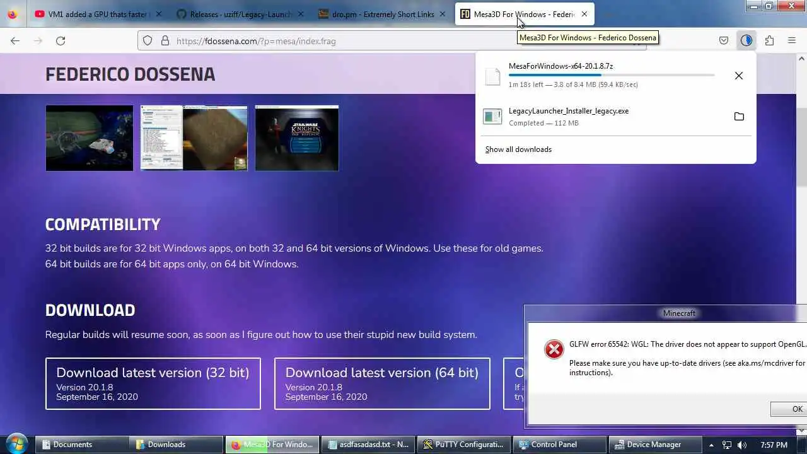Click the Minecraft dialog title bar
The width and height of the screenshot is (807, 454).
pyautogui.click(x=666, y=313)
